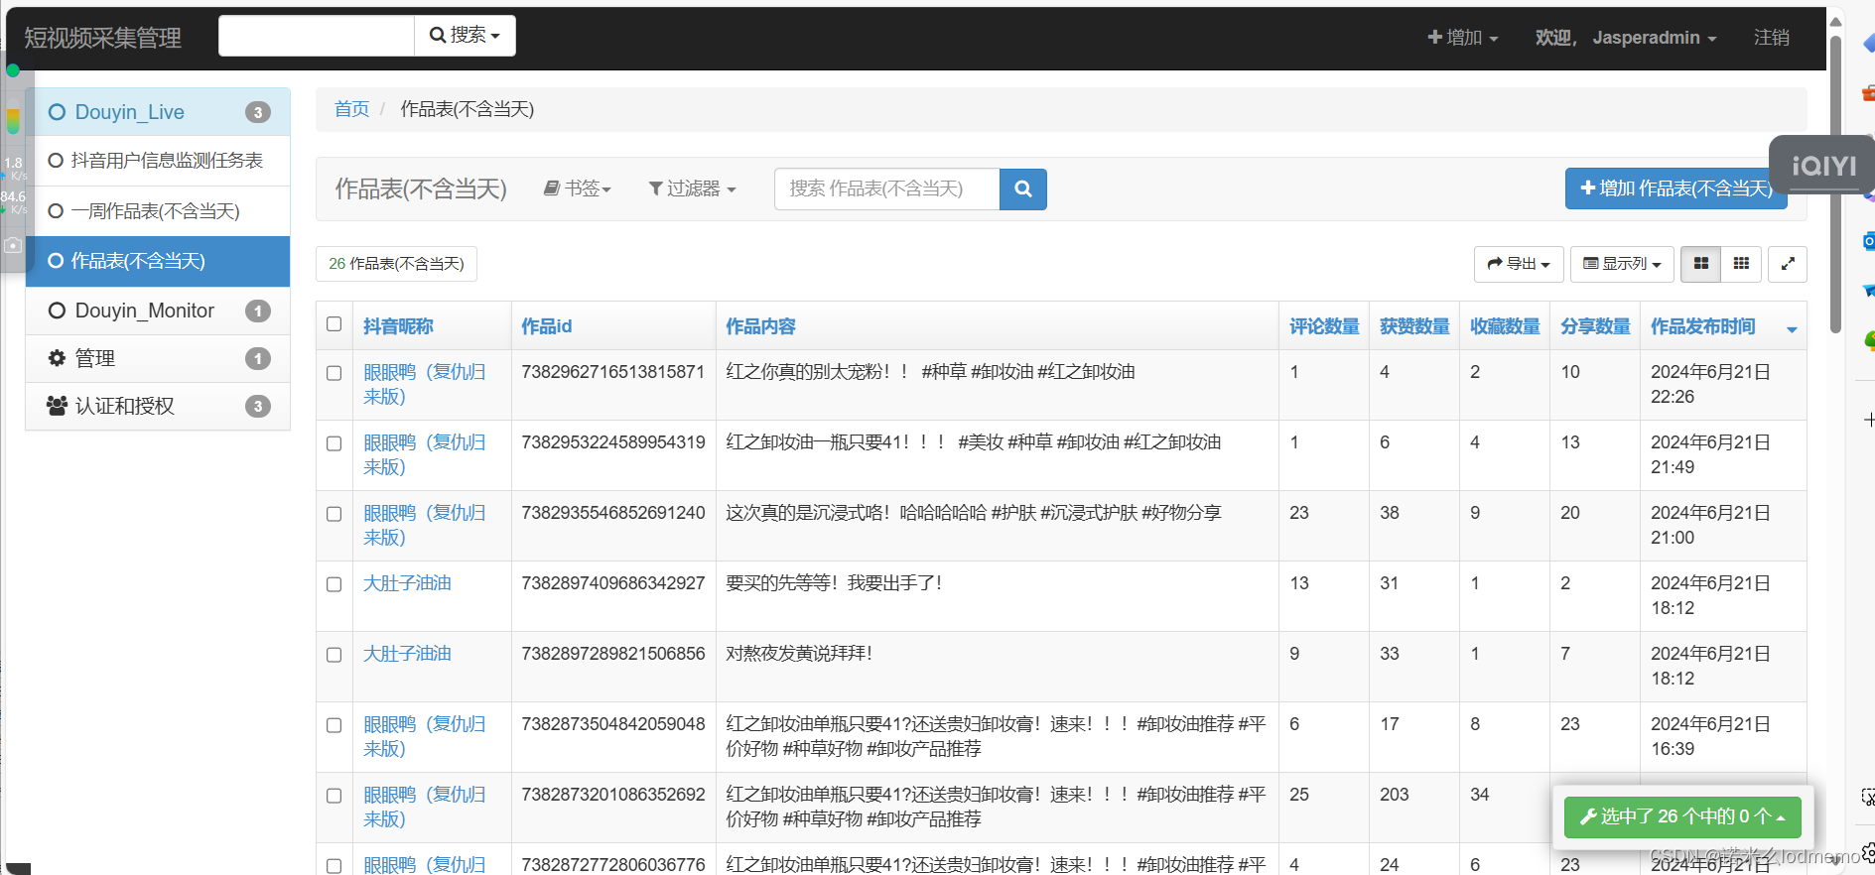Click the blue search magnifier button
Viewport: 1875px width, 875px height.
pyautogui.click(x=1022, y=188)
